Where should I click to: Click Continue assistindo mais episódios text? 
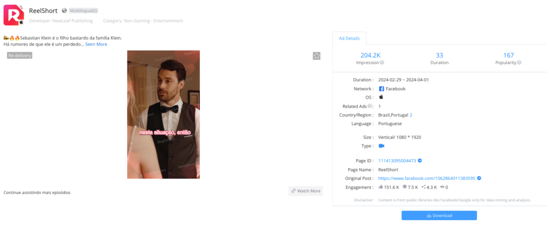(x=37, y=192)
